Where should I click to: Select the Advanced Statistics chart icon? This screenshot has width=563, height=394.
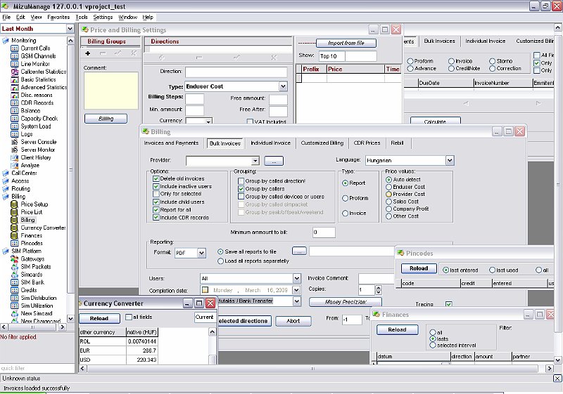pyautogui.click(x=14, y=87)
